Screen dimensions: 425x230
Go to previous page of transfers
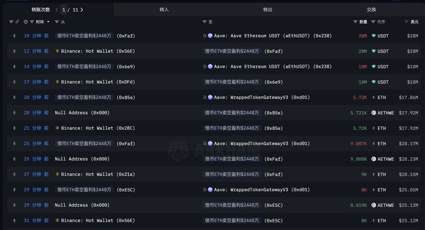pyautogui.click(x=57, y=10)
